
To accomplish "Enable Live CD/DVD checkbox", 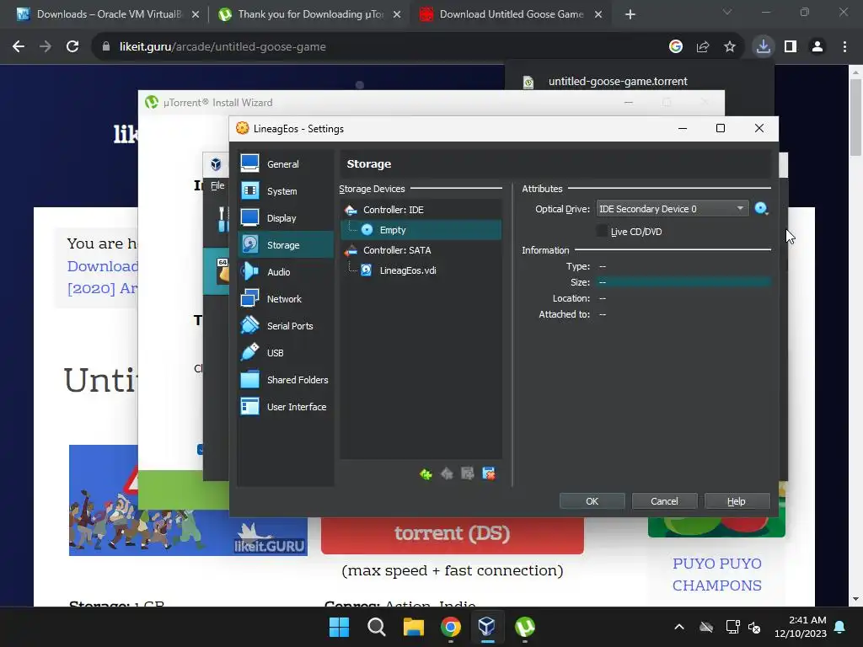I will [x=602, y=231].
